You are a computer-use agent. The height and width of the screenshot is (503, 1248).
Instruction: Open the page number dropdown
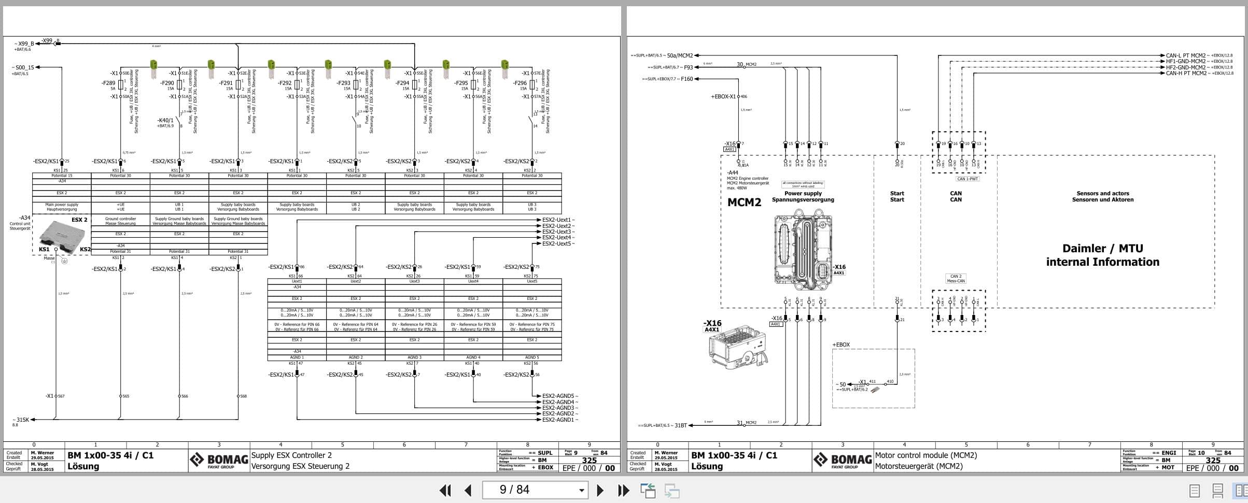point(581,490)
